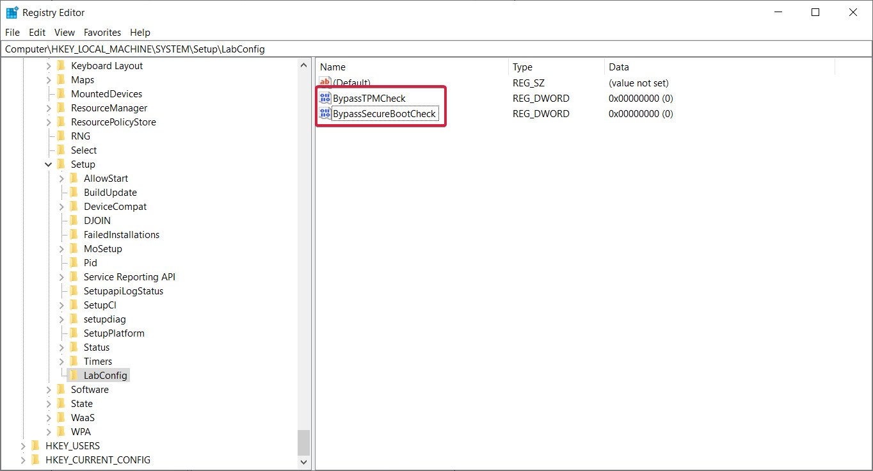Expand the MoSetup key
The image size is (873, 471).
pos(61,249)
